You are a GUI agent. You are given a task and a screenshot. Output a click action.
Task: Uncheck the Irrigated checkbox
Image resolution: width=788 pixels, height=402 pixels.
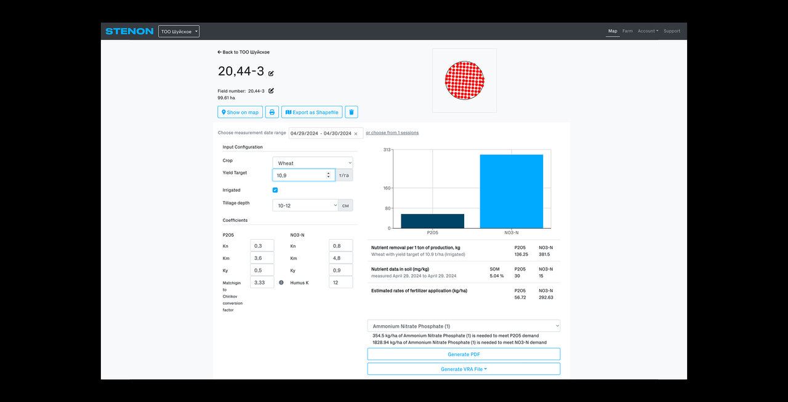click(x=275, y=190)
